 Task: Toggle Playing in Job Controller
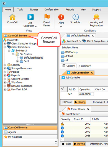[x=80, y=102]
